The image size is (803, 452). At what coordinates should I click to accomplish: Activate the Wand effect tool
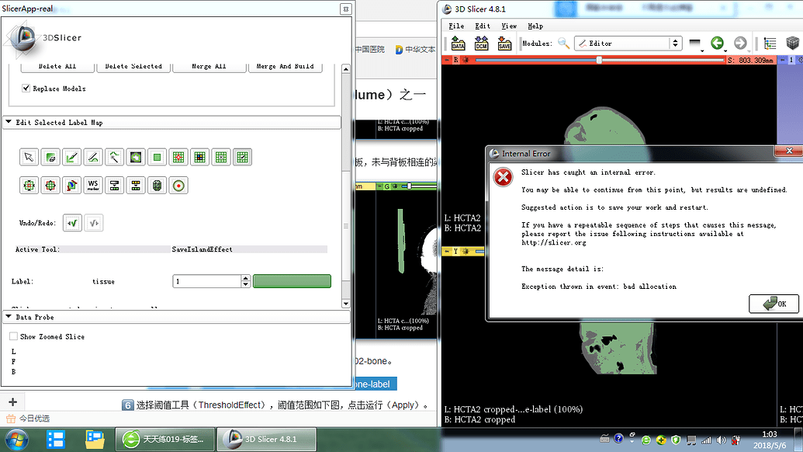pos(114,157)
